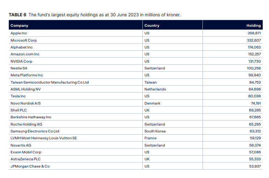Click the Company column header
Viewport: 269px width, 178px height.
click(20, 26)
